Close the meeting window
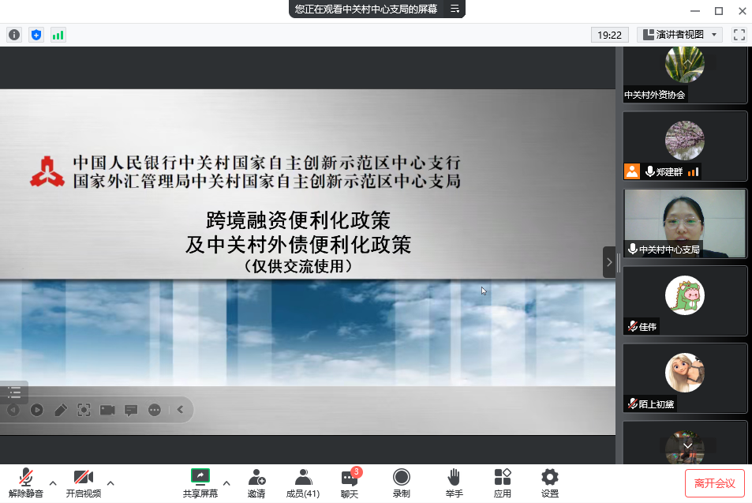The image size is (752, 503). click(742, 10)
